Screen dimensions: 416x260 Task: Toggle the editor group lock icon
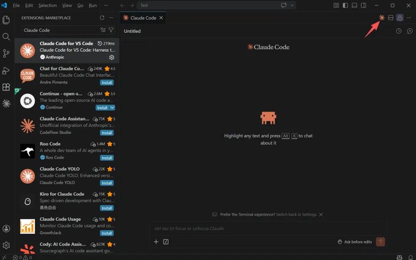(399, 18)
